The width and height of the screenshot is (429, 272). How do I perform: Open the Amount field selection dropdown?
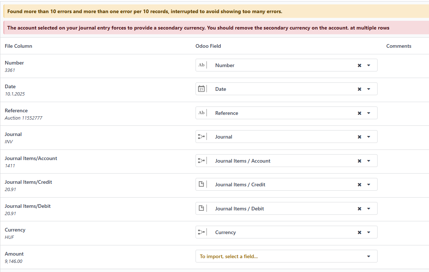click(x=286, y=256)
